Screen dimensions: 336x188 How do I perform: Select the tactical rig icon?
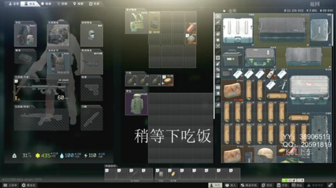click(136, 22)
